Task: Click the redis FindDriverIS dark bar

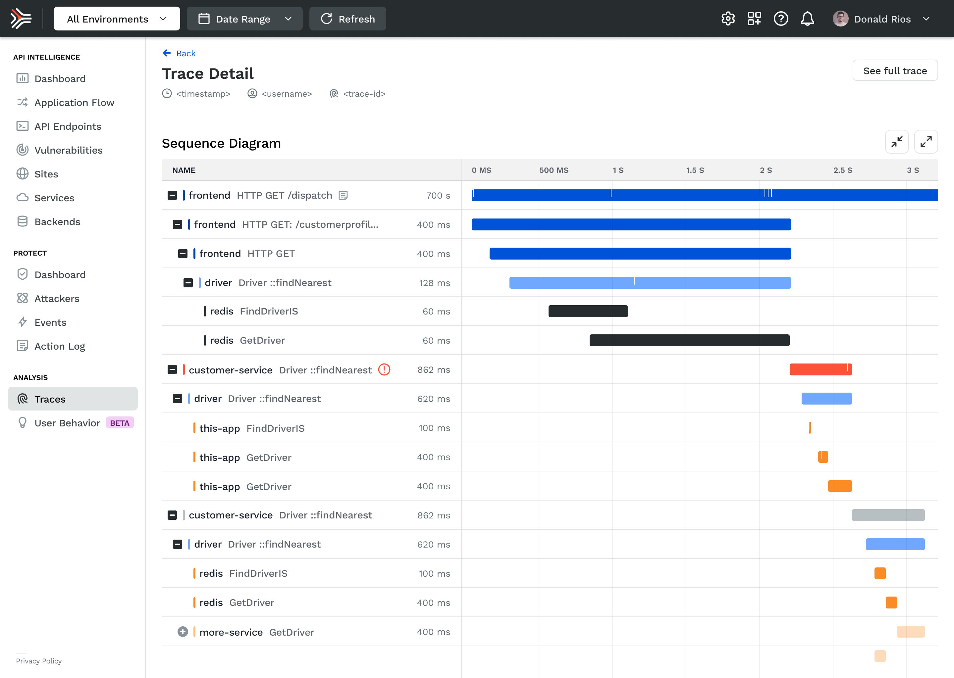Action: point(588,312)
